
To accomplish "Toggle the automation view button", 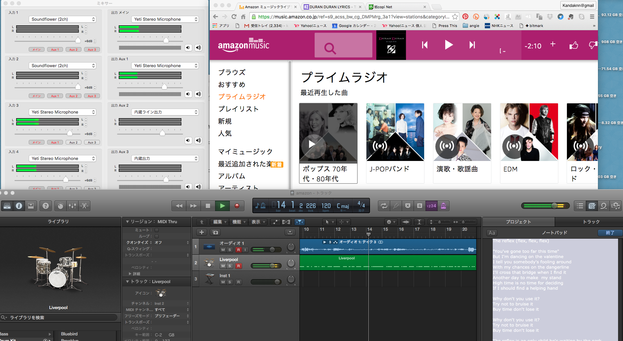I will tap(275, 222).
